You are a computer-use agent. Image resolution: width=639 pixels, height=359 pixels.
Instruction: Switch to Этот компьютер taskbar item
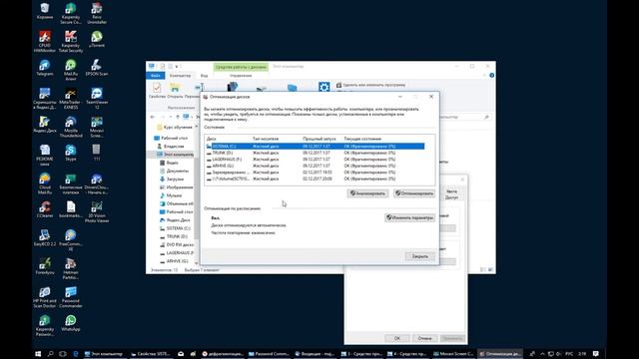coord(104,354)
